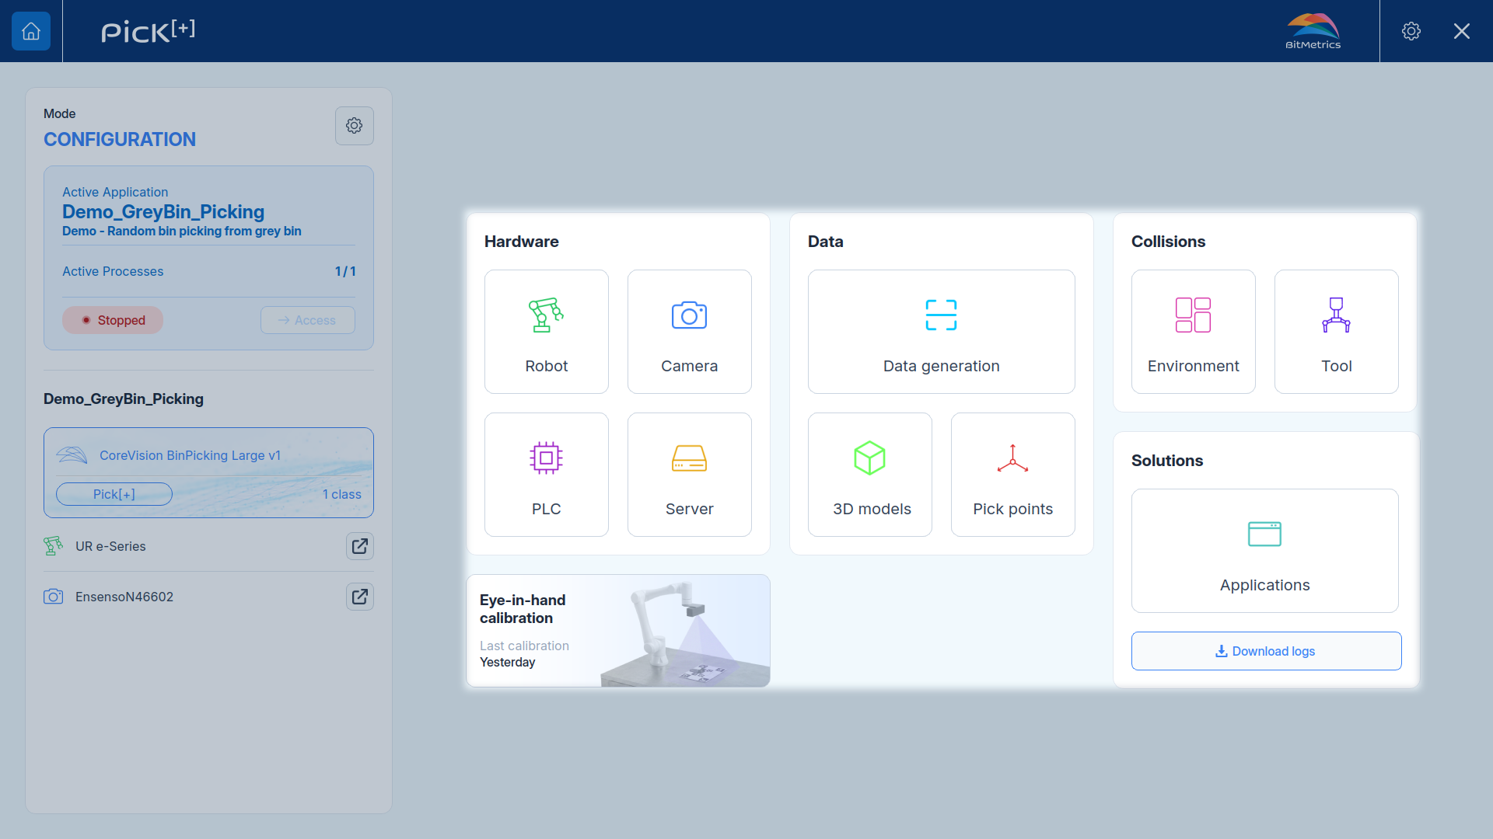Click the EnsensoN46602 label
Image resolution: width=1493 pixels, height=839 pixels.
coord(124,597)
